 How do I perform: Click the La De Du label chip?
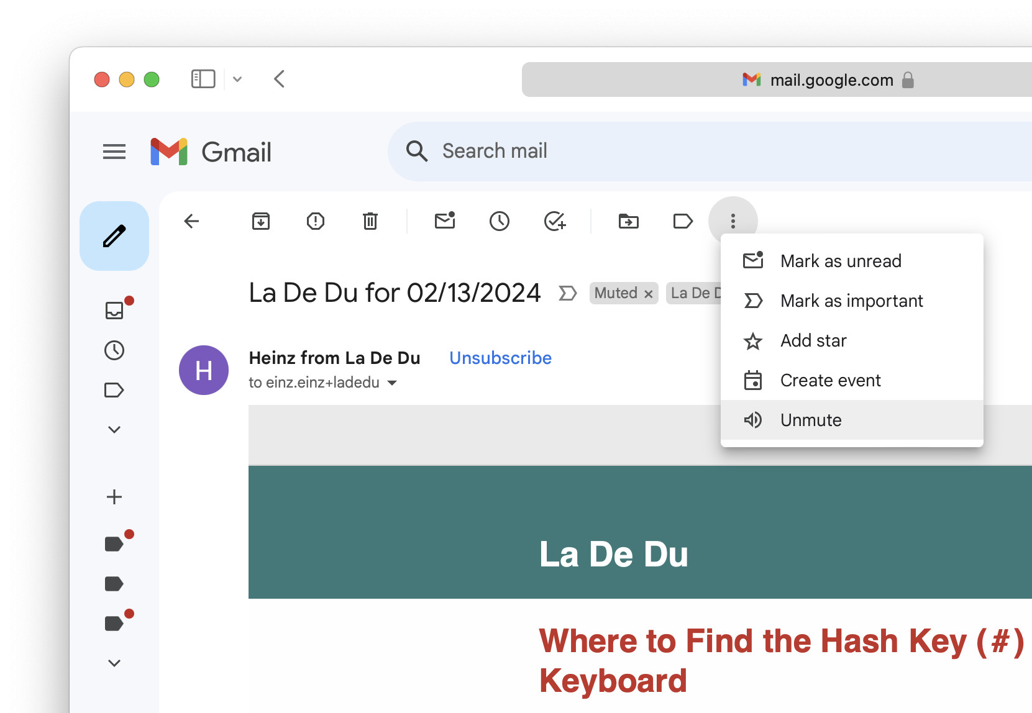tap(693, 293)
